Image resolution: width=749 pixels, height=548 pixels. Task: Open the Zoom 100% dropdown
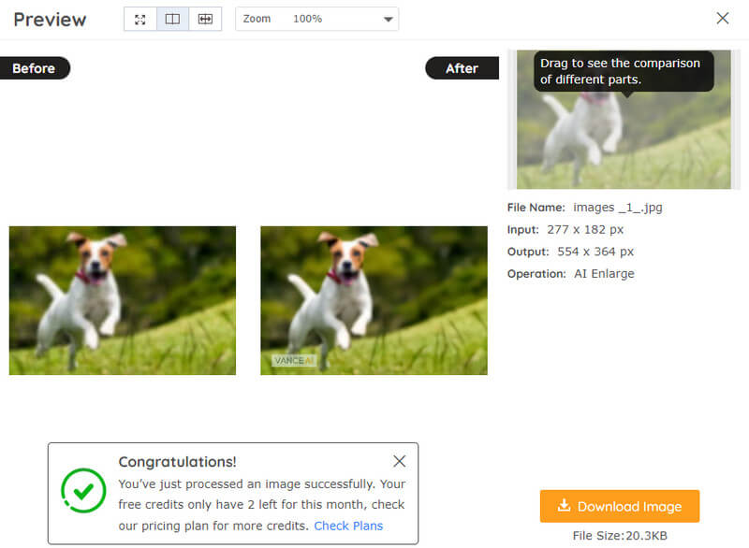pyautogui.click(x=316, y=19)
